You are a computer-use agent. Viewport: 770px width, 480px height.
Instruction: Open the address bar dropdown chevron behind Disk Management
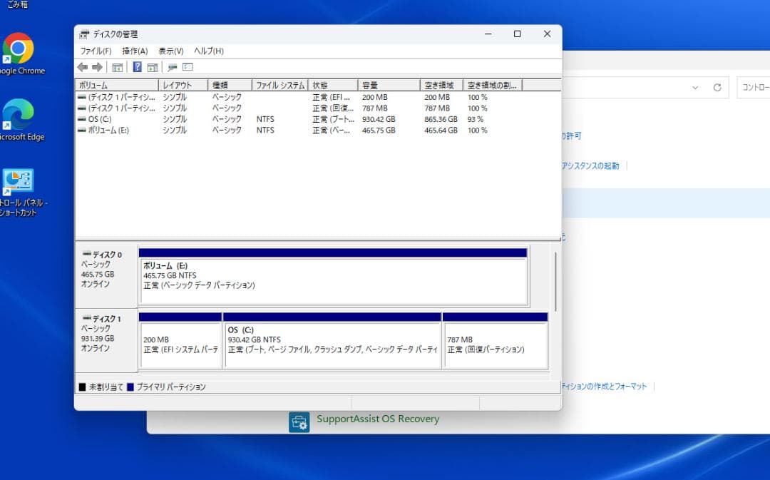[x=695, y=87]
